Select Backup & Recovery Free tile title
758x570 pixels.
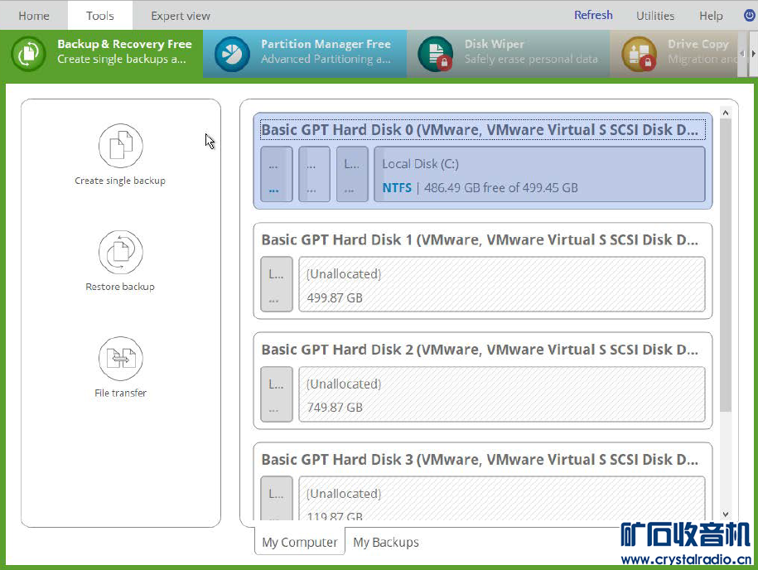point(125,44)
